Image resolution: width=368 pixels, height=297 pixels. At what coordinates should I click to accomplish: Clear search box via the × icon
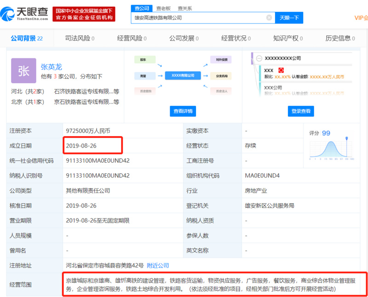pos(269,17)
